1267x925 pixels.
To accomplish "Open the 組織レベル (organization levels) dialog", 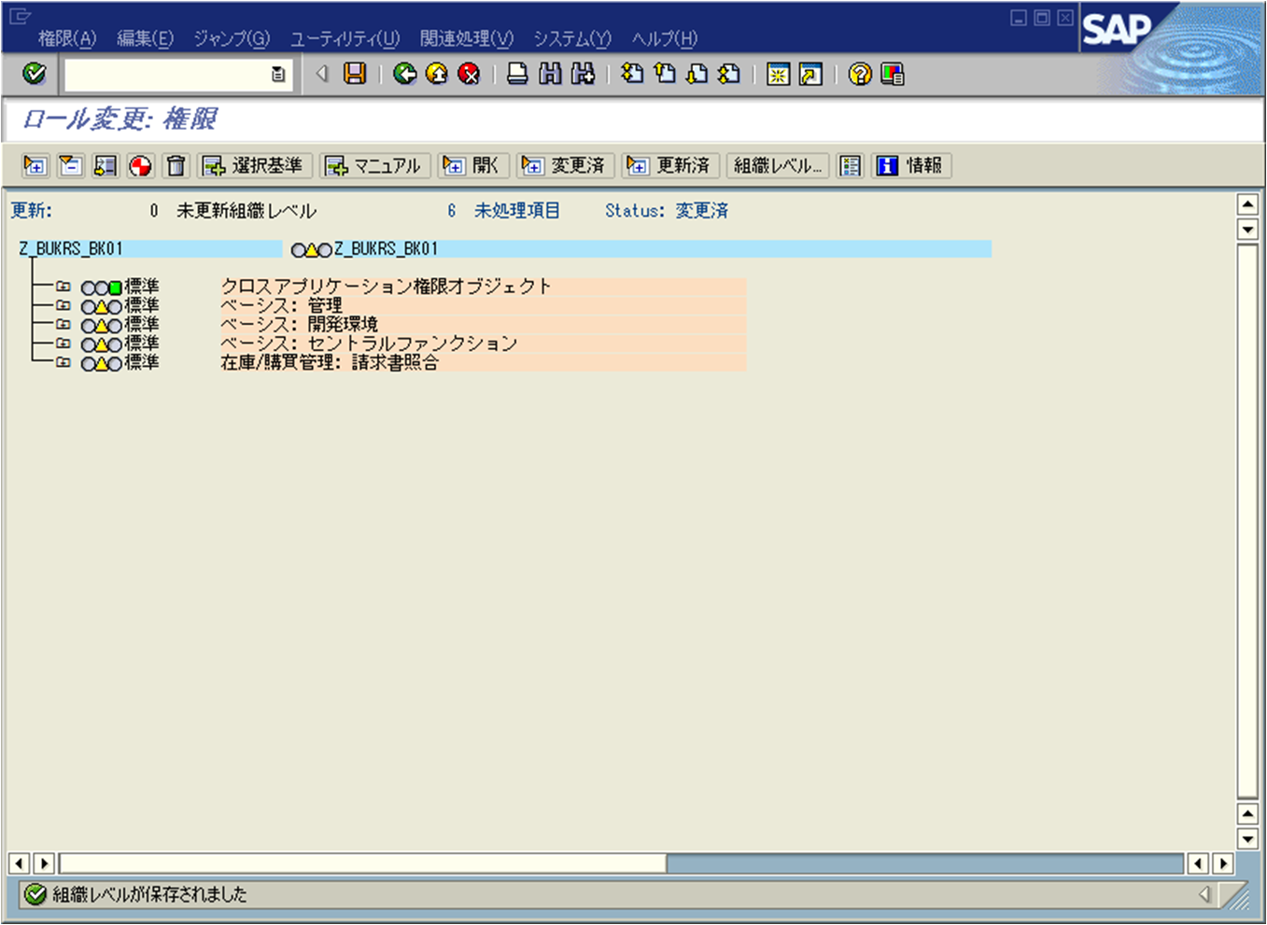I will (x=777, y=165).
